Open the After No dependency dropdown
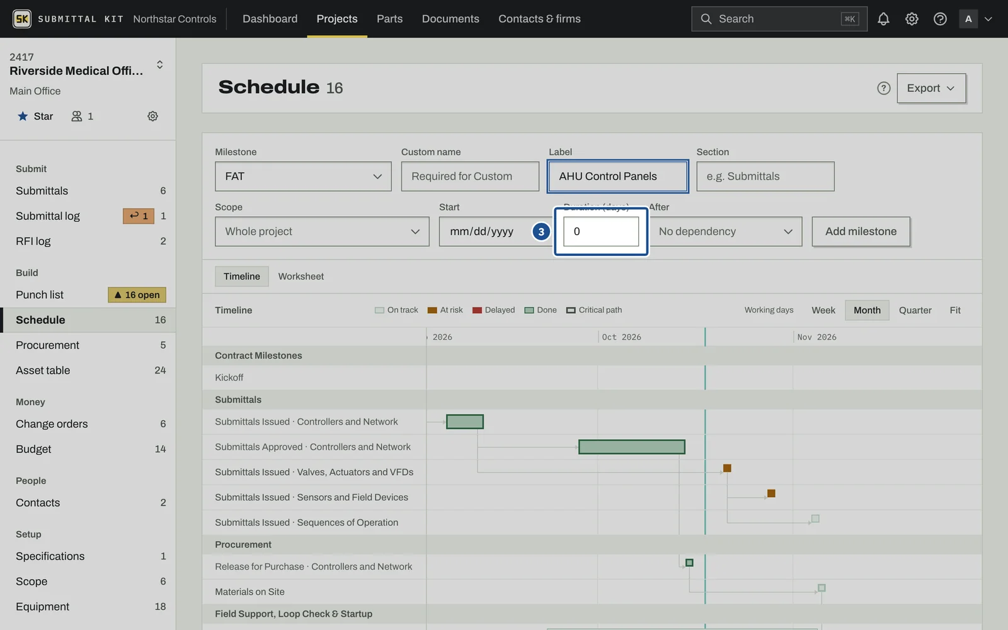The image size is (1008, 630). click(x=725, y=232)
